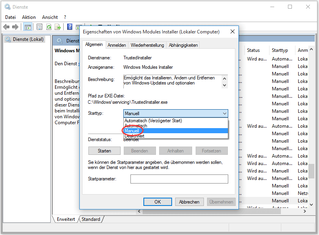The height and width of the screenshot is (235, 319).
Task: Switch to the Abhängigkeiten tab
Action: 183,45
